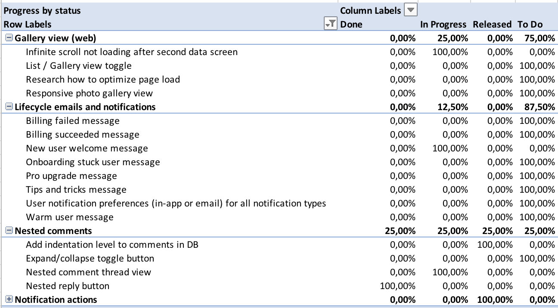The height and width of the screenshot is (308, 558).
Task: Select the In Progress column header
Action: [443, 25]
